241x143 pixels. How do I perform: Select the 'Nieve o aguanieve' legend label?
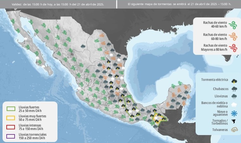coord(220,113)
